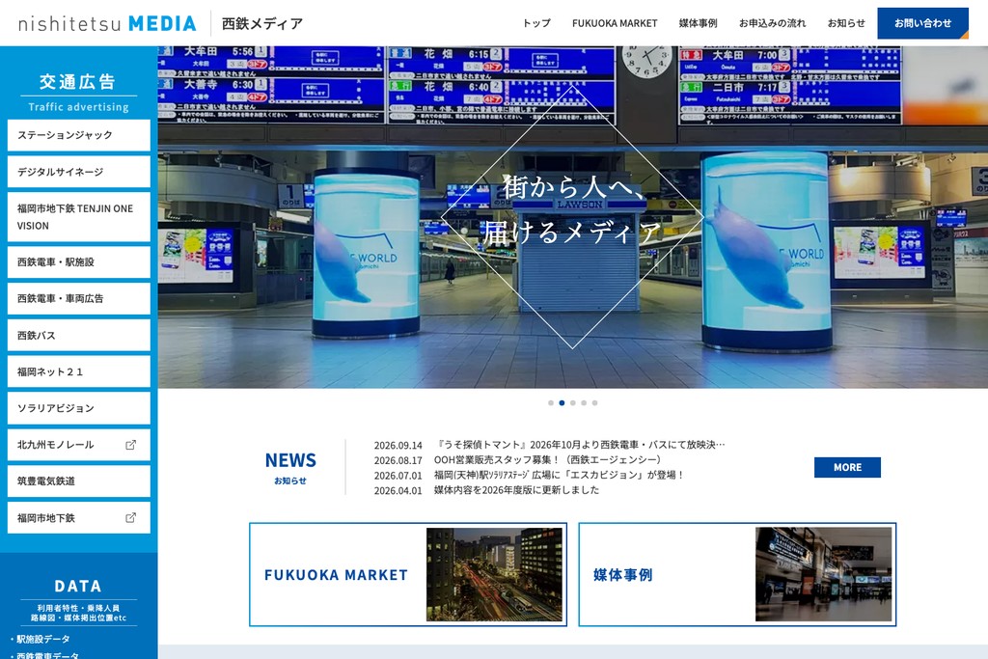Viewport: 988px width, 659px height.
Task: Click the MORE news button
Action: tap(847, 467)
